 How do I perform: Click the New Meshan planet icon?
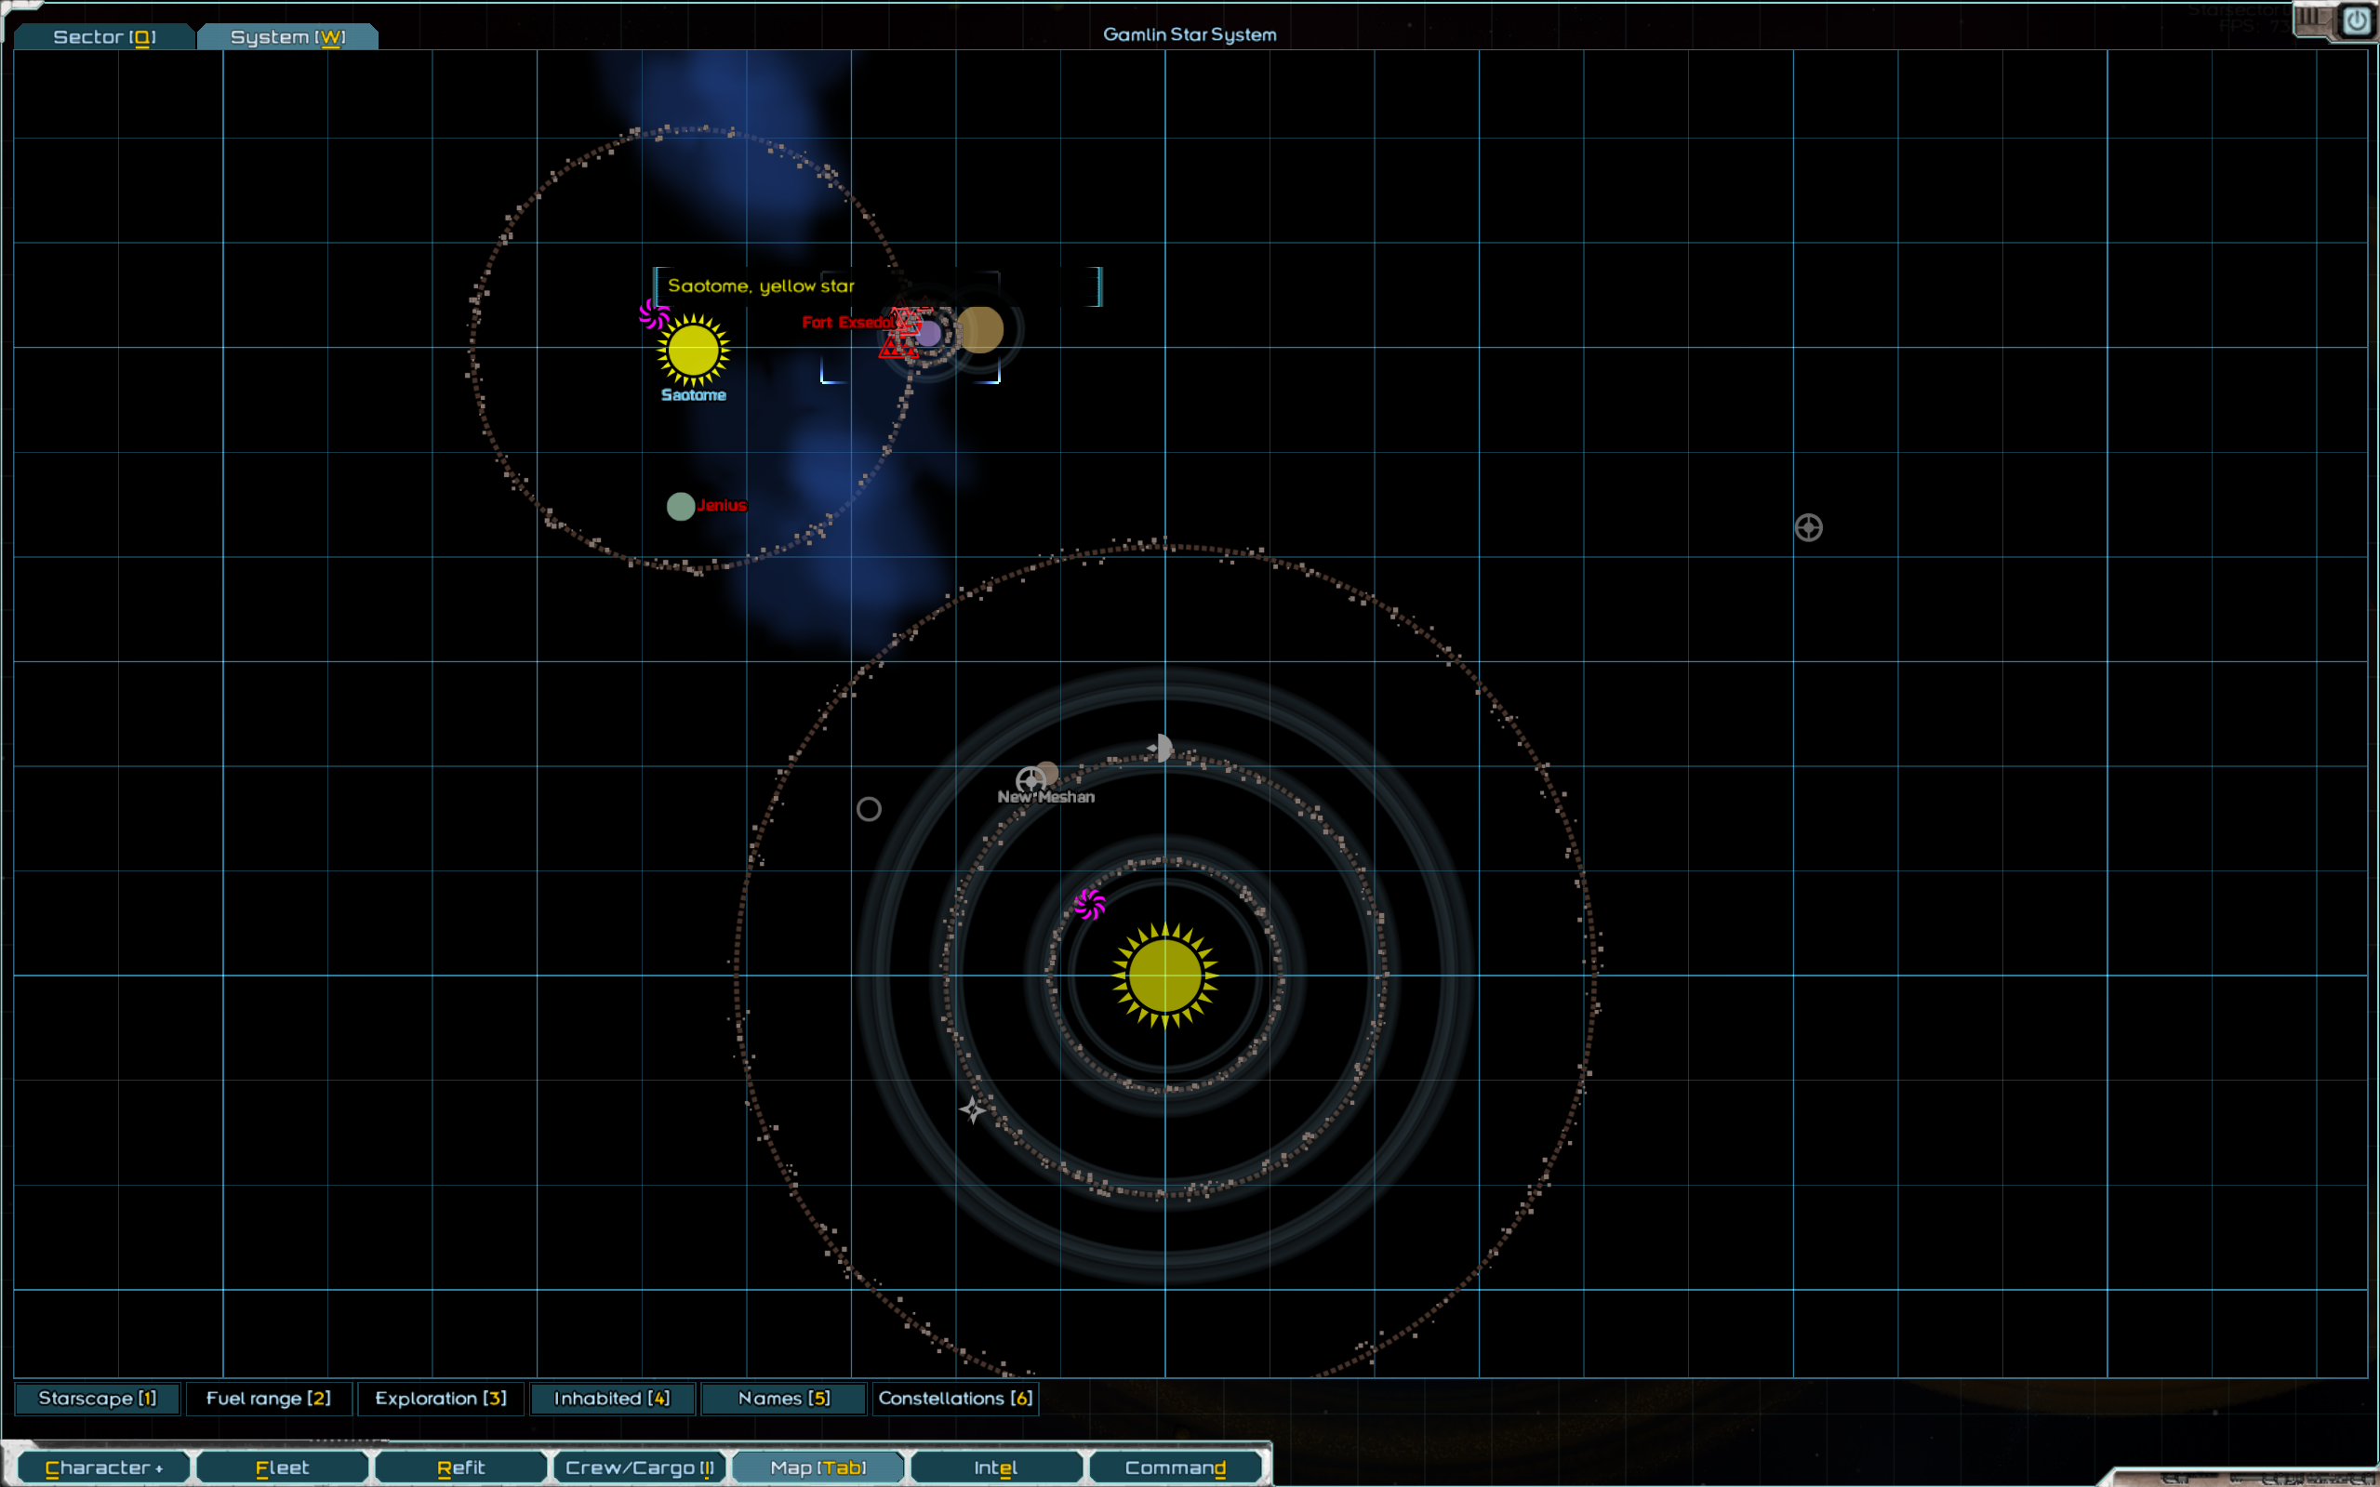[1045, 774]
